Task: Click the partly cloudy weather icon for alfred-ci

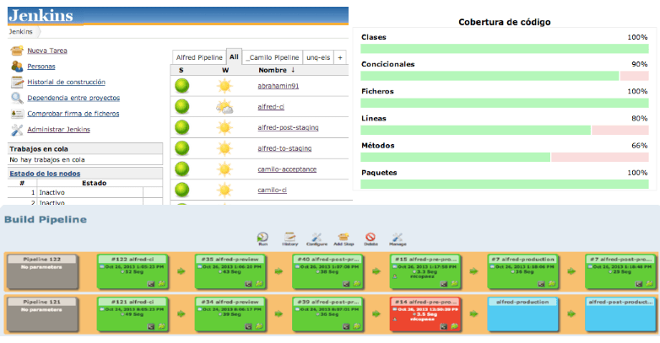Action: [225, 107]
